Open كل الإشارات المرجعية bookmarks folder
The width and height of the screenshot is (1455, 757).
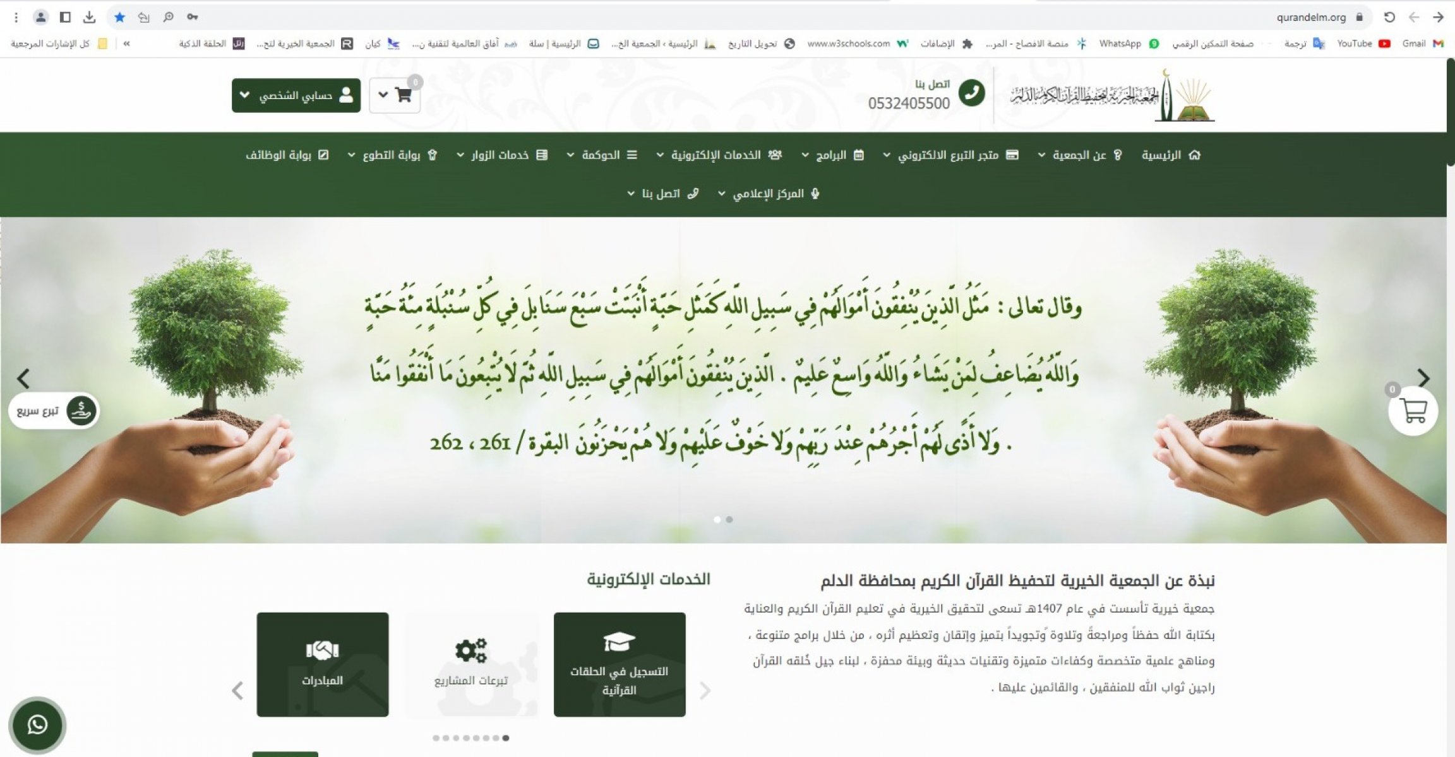pos(59,44)
